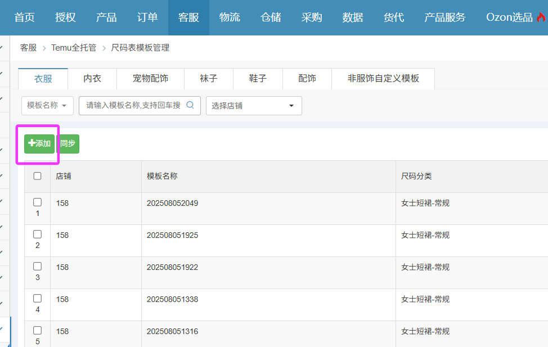Check the row for template 202508052049

point(38,202)
